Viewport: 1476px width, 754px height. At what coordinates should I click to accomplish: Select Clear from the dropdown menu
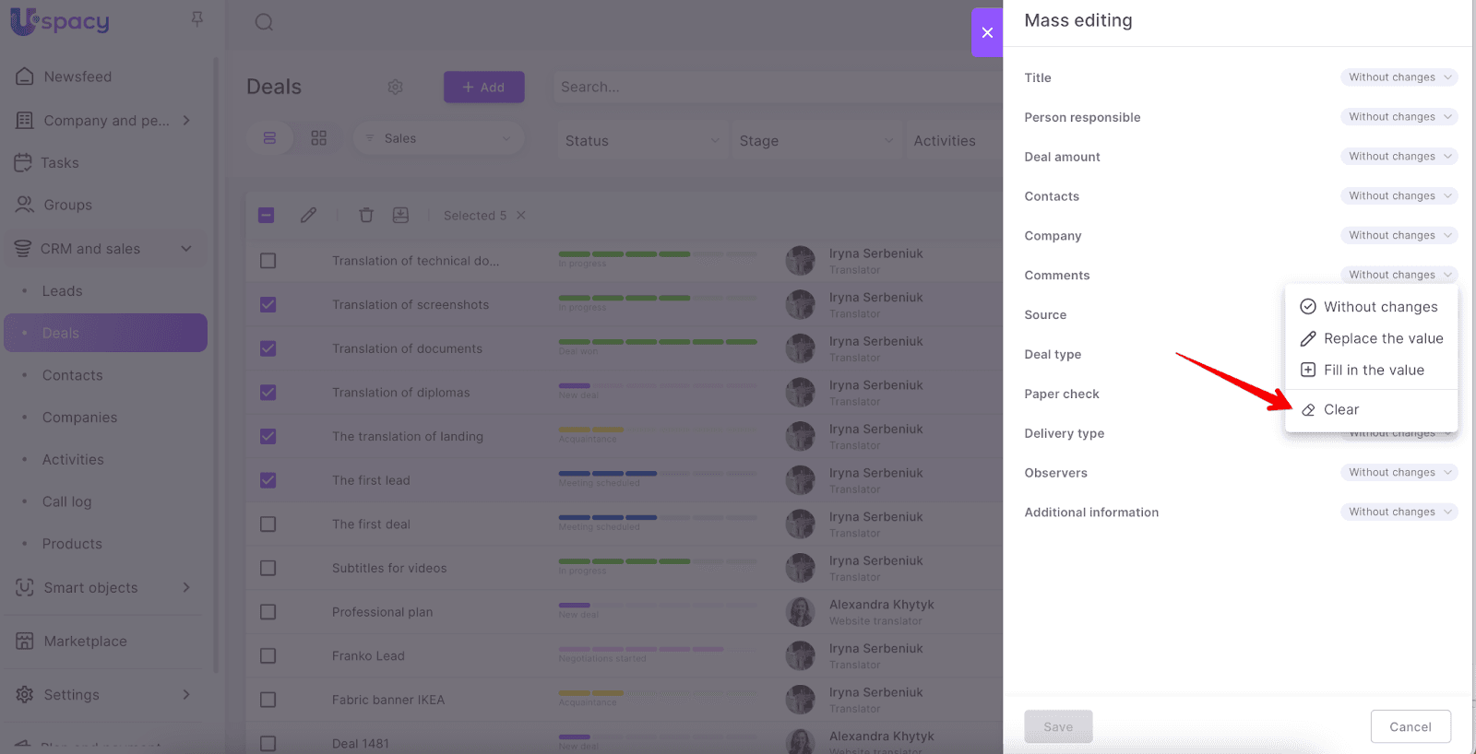[x=1340, y=409]
